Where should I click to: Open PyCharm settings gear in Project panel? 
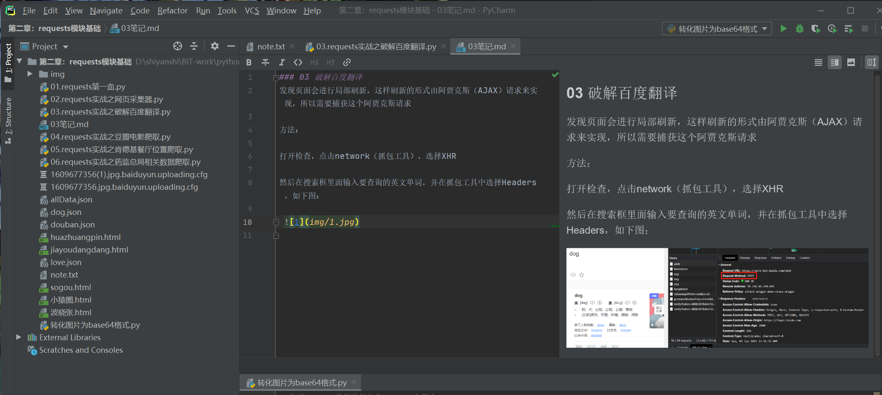tap(215, 46)
